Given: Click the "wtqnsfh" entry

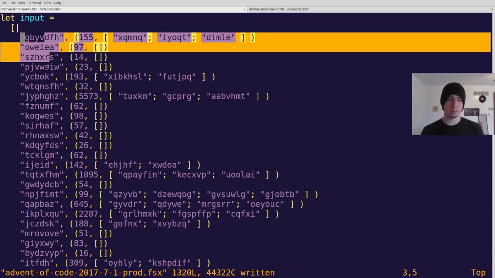Looking at the screenshot, I should [67, 86].
